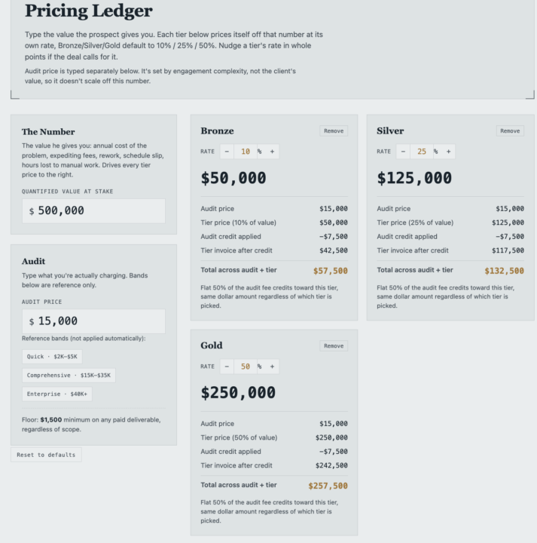Select the Enterprise $40K+ reference band
The image size is (537, 543).
coord(57,394)
